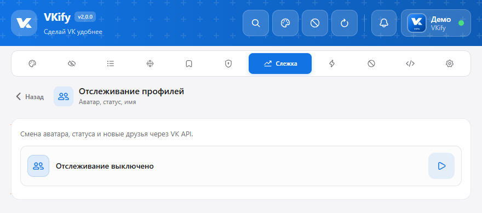Switch to the list tab
The height and width of the screenshot is (213, 482).
point(111,64)
